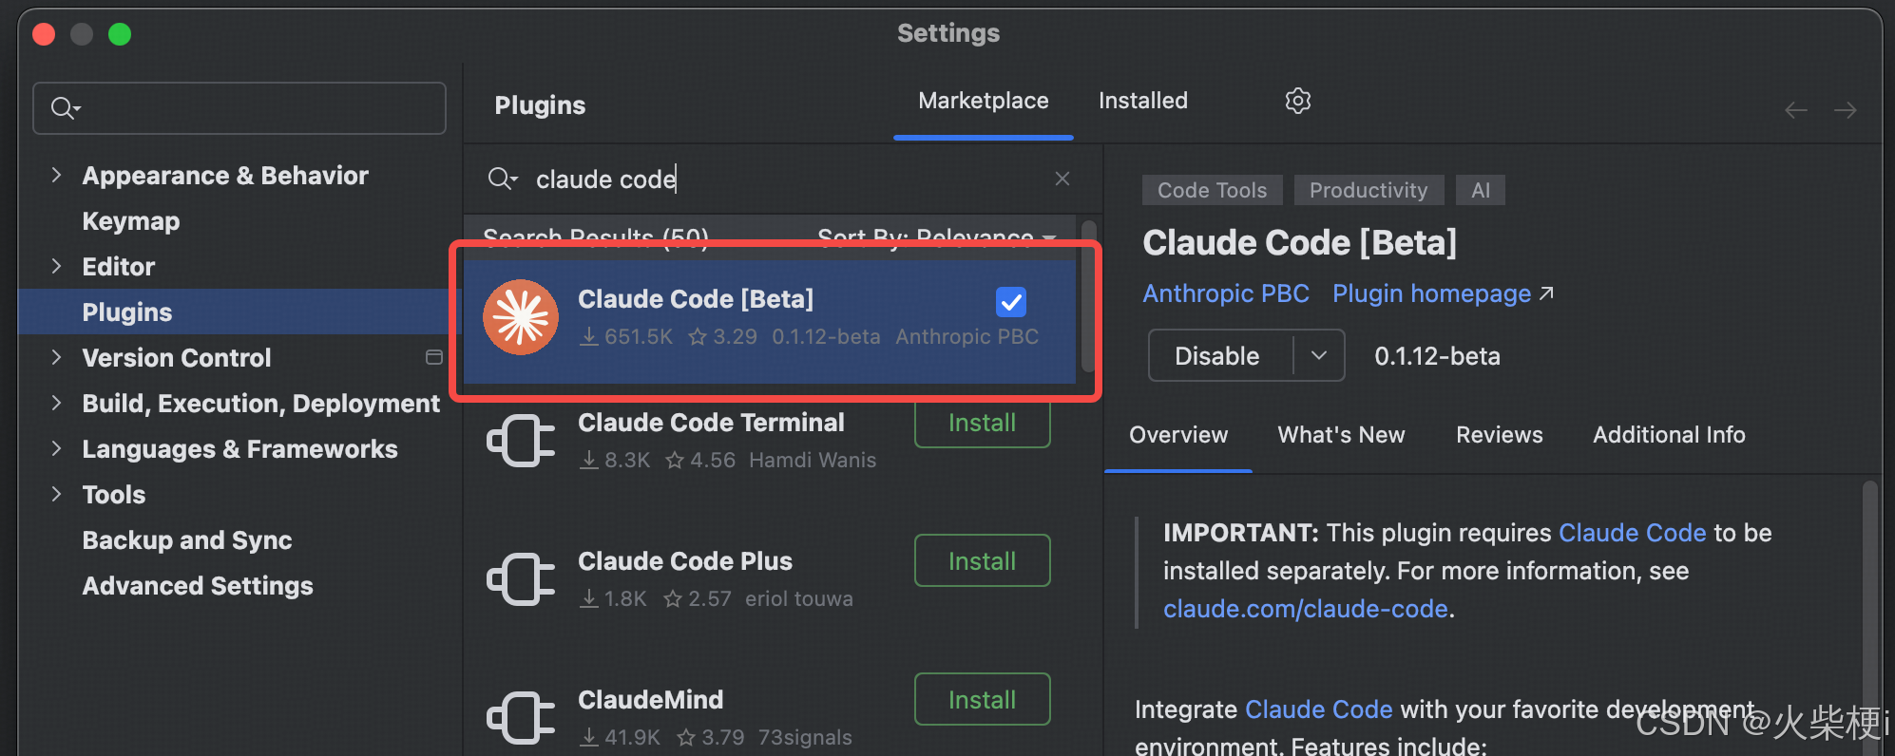Clear the plugin search with X icon
Image resolution: width=1895 pixels, height=756 pixels.
[x=1062, y=179]
